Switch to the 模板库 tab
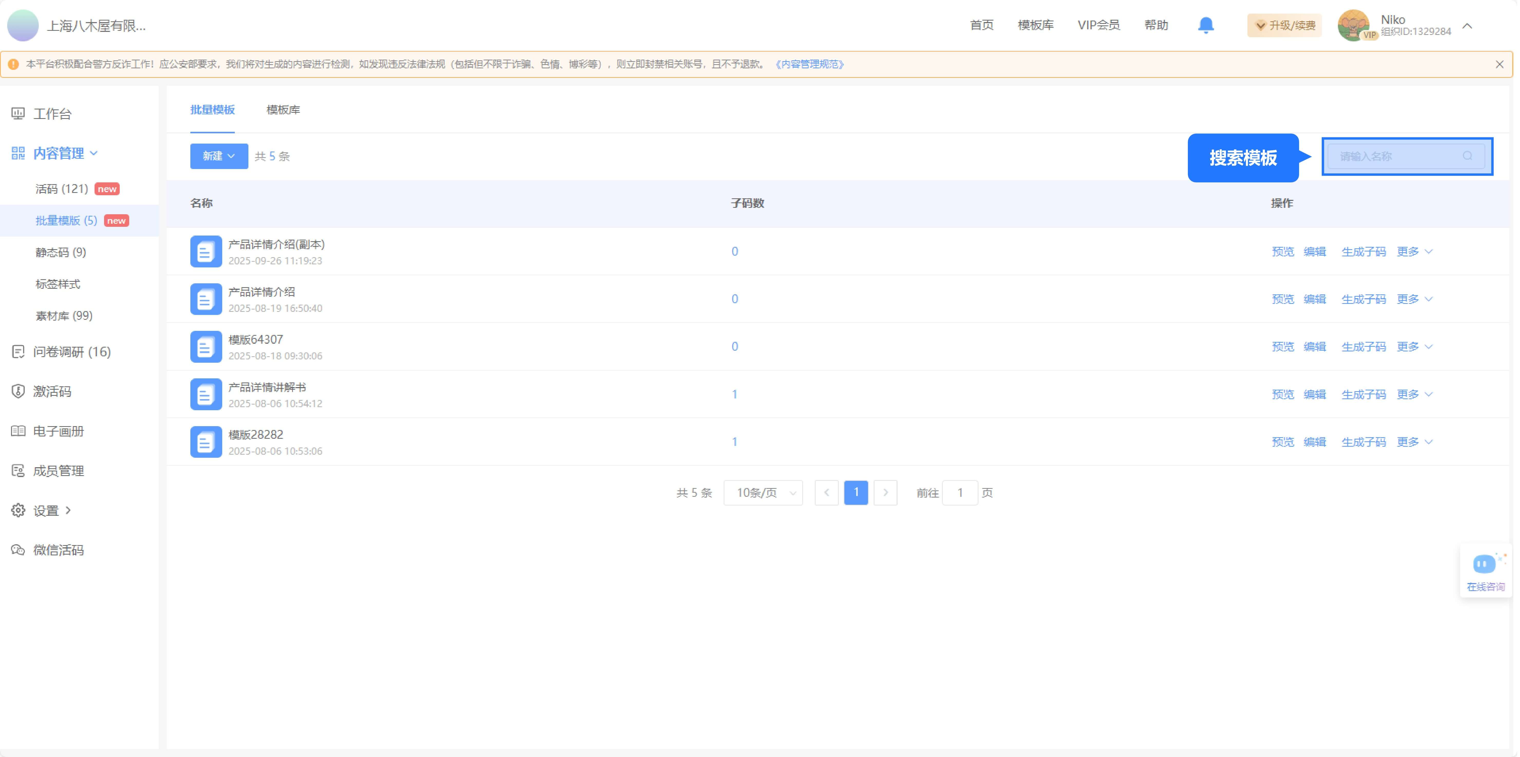1520x757 pixels. (x=283, y=110)
